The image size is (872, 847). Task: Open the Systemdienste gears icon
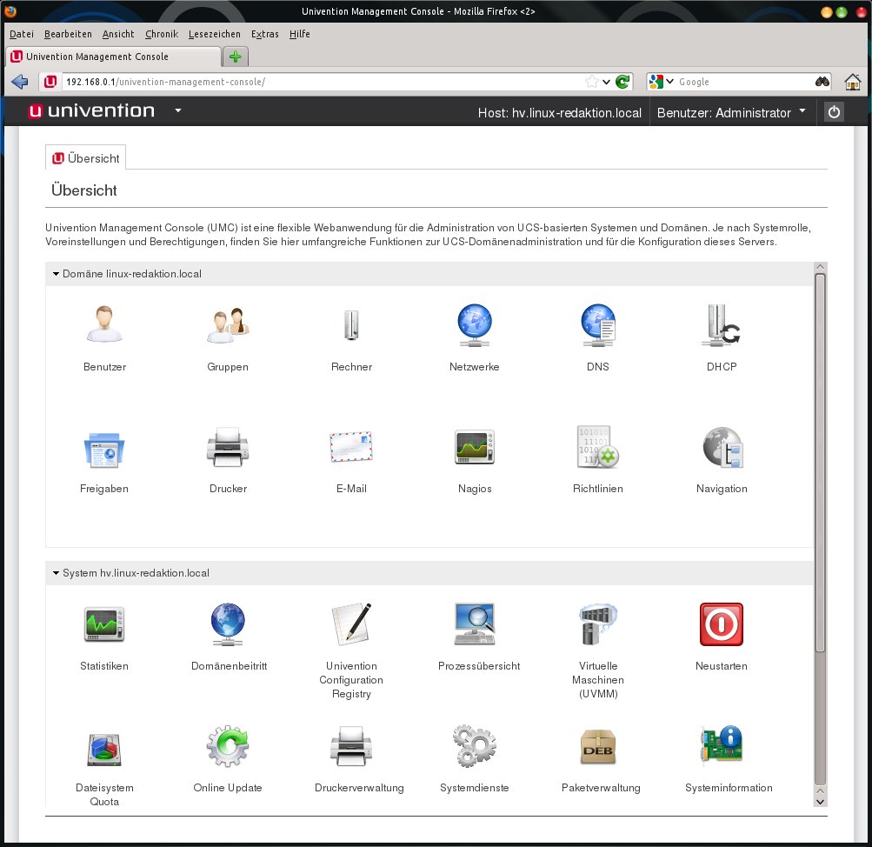click(x=475, y=746)
